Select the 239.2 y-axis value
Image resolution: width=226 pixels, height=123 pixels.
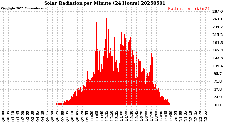(x=217, y=27)
